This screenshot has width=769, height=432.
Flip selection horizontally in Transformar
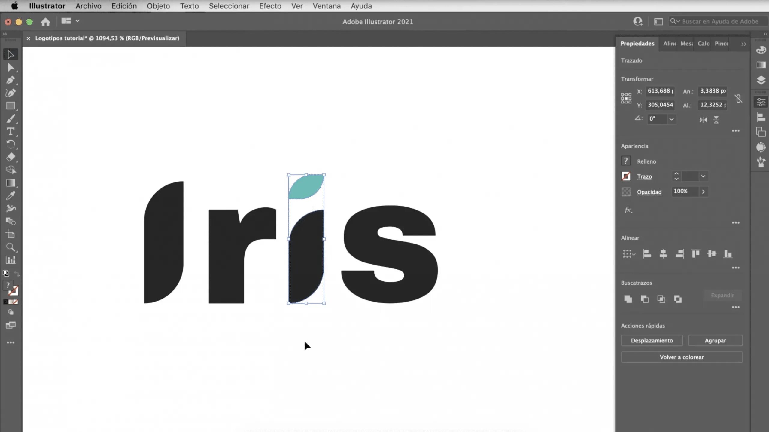tap(703, 120)
